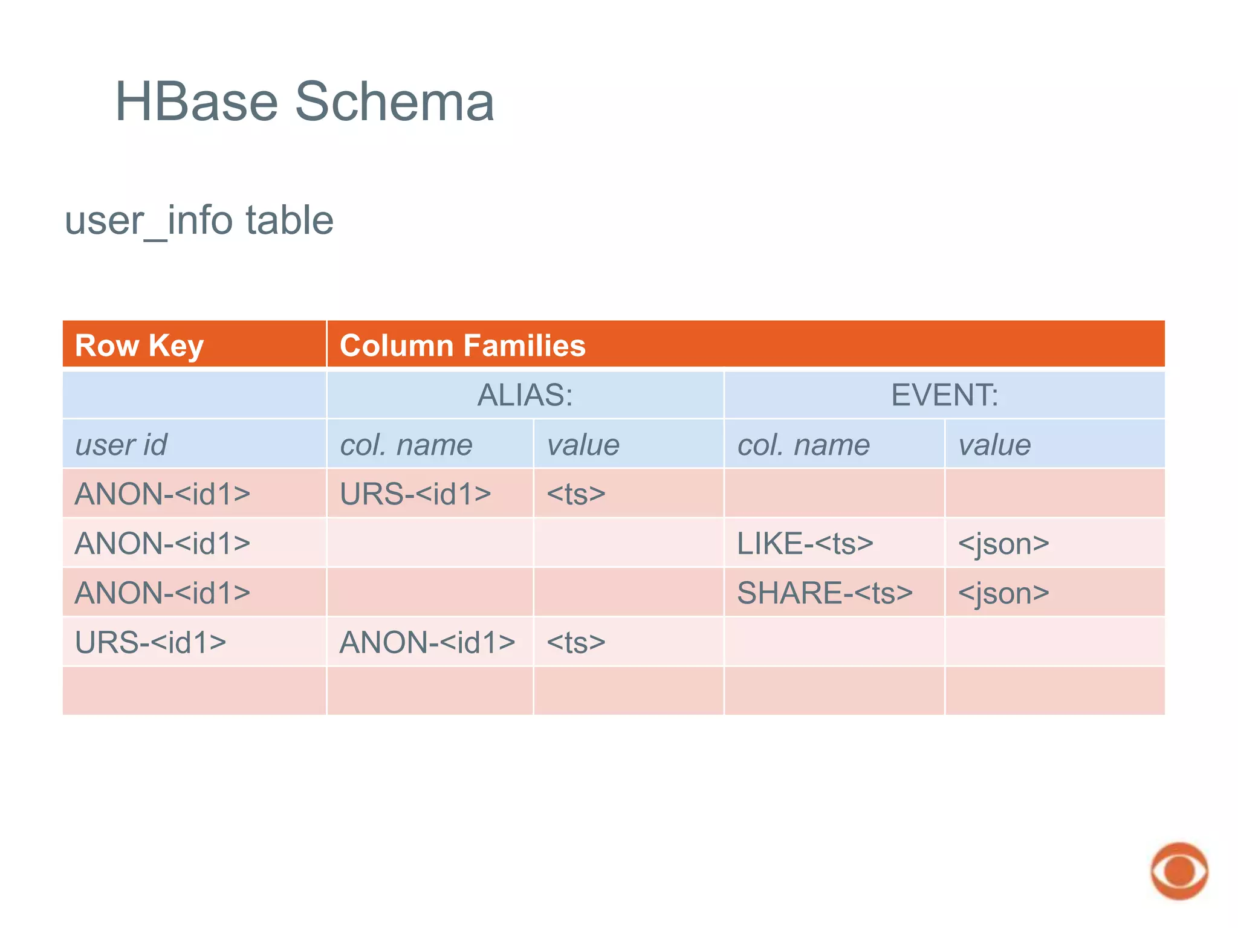Click the value cell under EVENT

point(1054,445)
